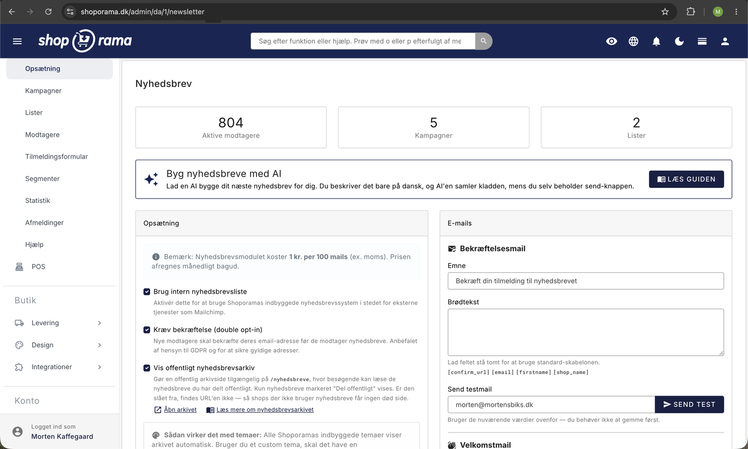Click the Design palette icon
748x449 pixels.
click(19, 345)
